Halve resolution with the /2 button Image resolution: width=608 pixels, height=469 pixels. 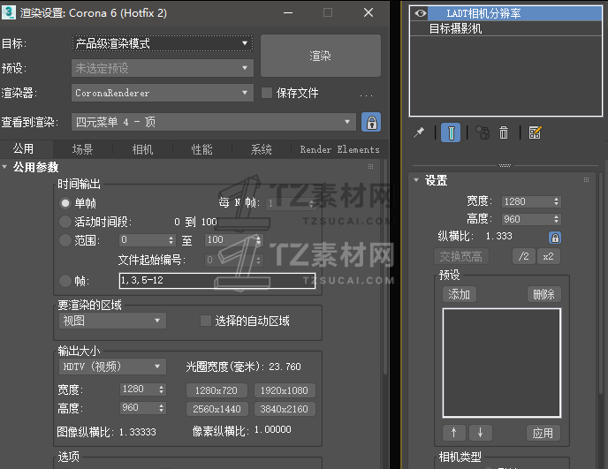tap(523, 256)
